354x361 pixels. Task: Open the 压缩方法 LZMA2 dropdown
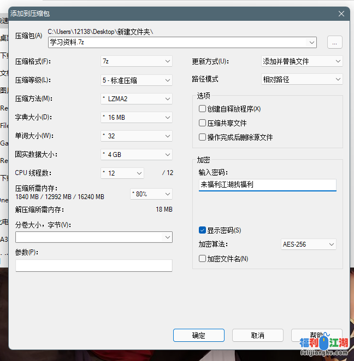click(137, 99)
